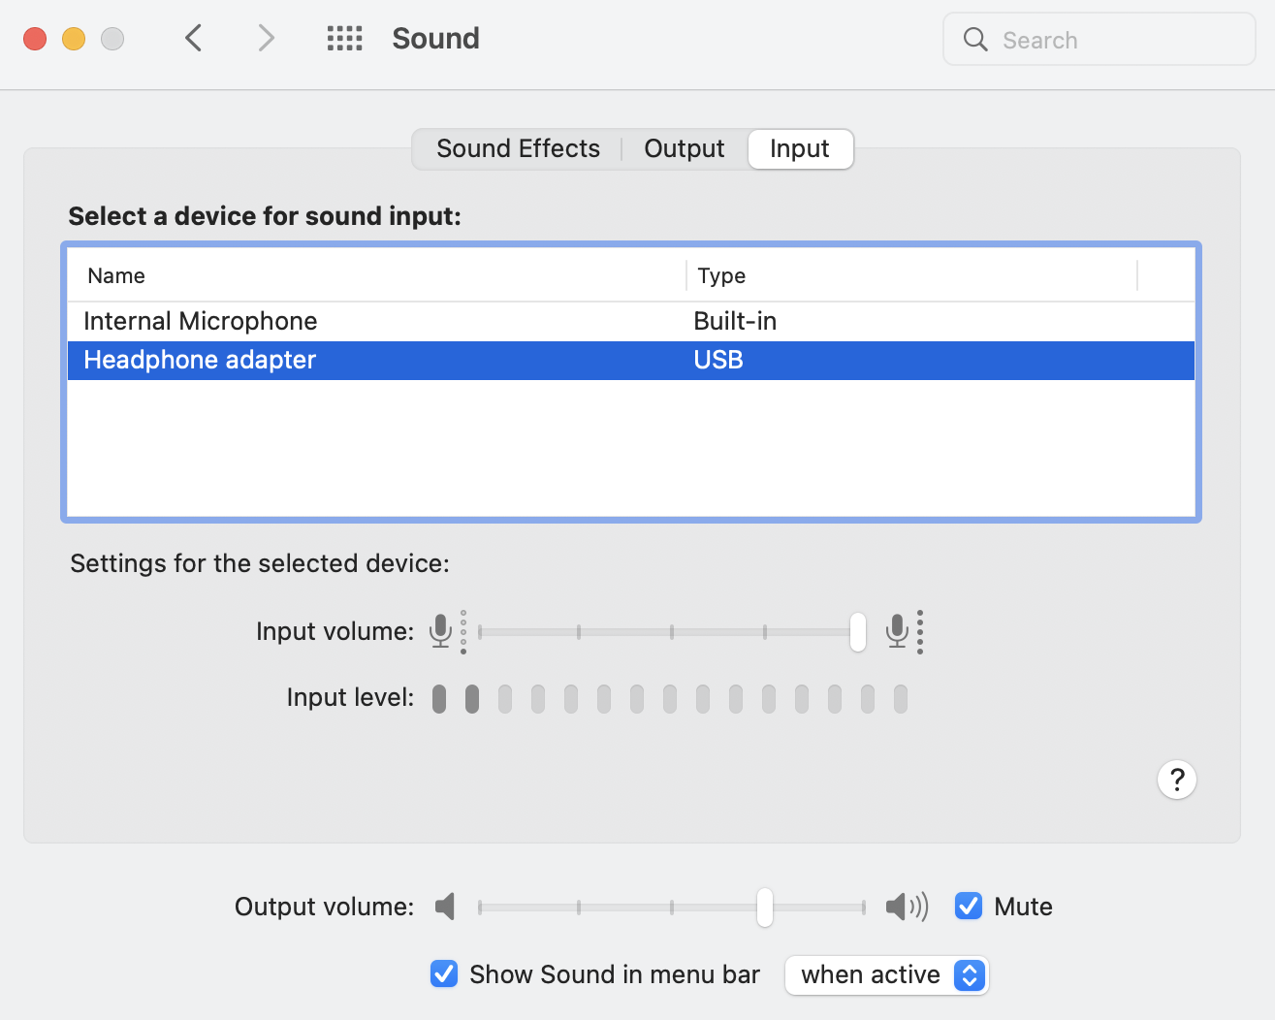This screenshot has width=1275, height=1020.
Task: Click the low input volume microphone icon
Action: (x=441, y=631)
